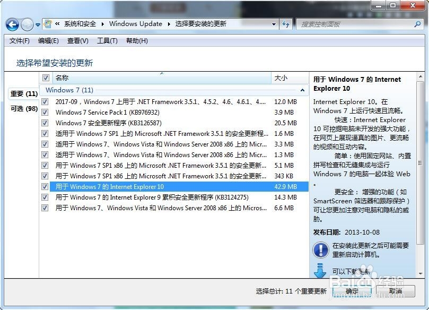The image size is (429, 310).
Task: Go back with the blue arrow button
Action: point(12,25)
